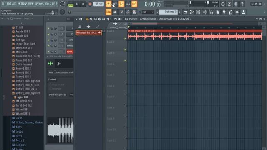Click the stop button
The image size is (267, 150).
point(83,4)
